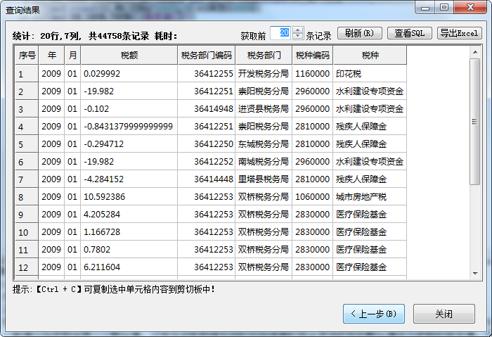
Task: Go back with 上一步(B) button
Action: [374, 314]
